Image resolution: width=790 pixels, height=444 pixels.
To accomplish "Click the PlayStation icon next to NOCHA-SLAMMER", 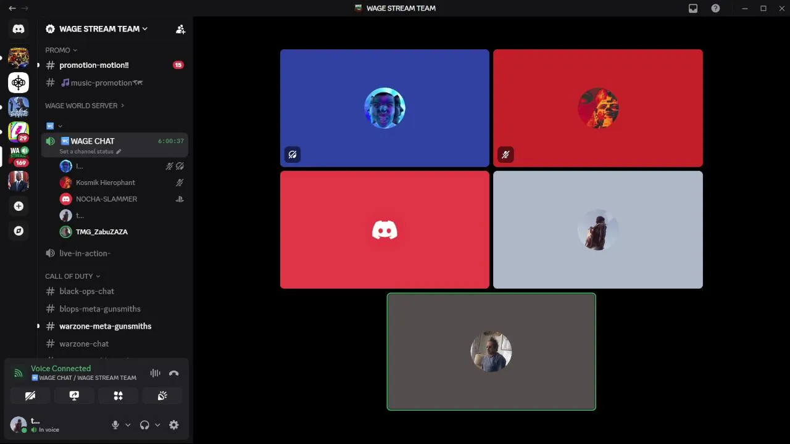I will click(180, 199).
